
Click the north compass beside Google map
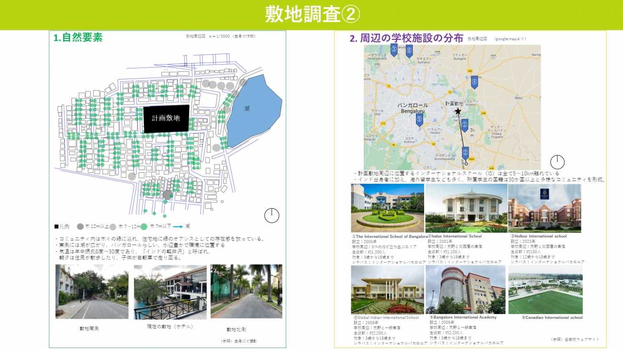[x=557, y=162]
